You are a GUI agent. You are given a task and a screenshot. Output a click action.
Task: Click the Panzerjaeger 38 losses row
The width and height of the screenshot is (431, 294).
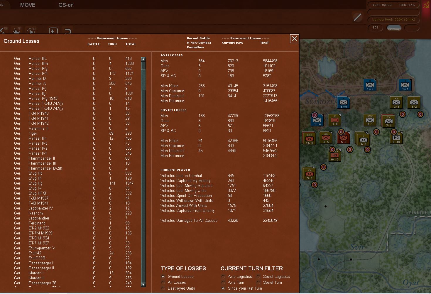(x=74, y=283)
